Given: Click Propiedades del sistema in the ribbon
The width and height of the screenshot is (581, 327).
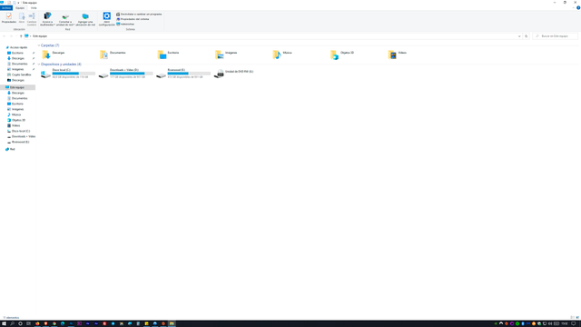Looking at the screenshot, I should [133, 19].
